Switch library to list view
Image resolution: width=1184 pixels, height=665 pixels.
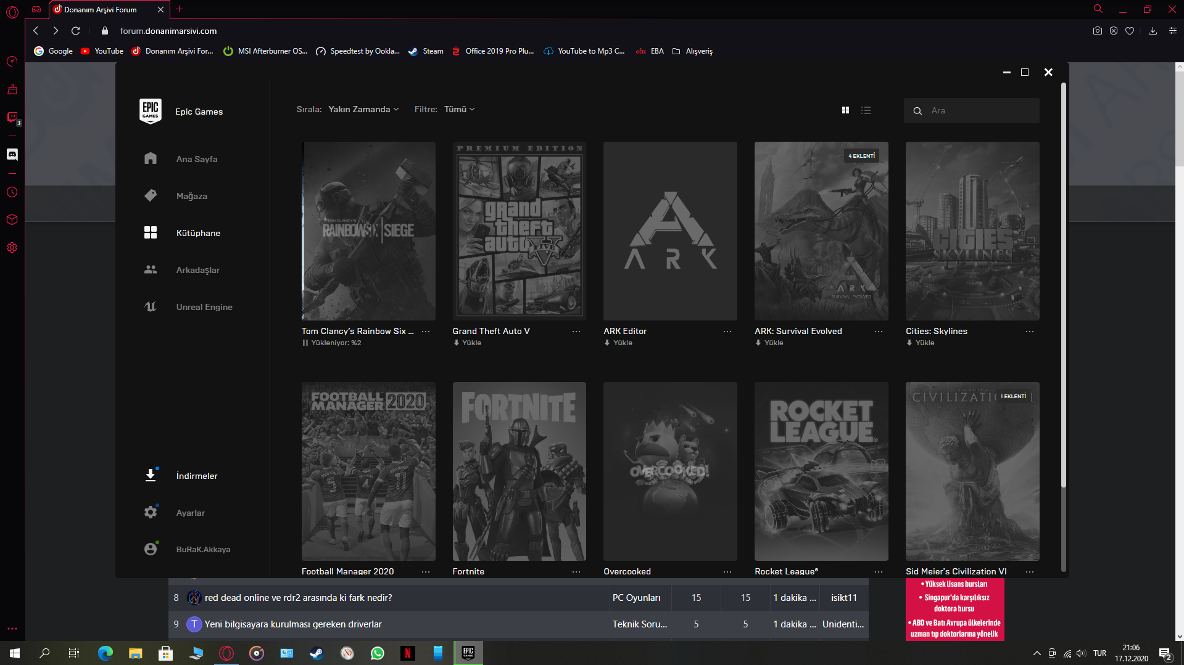[x=866, y=110]
